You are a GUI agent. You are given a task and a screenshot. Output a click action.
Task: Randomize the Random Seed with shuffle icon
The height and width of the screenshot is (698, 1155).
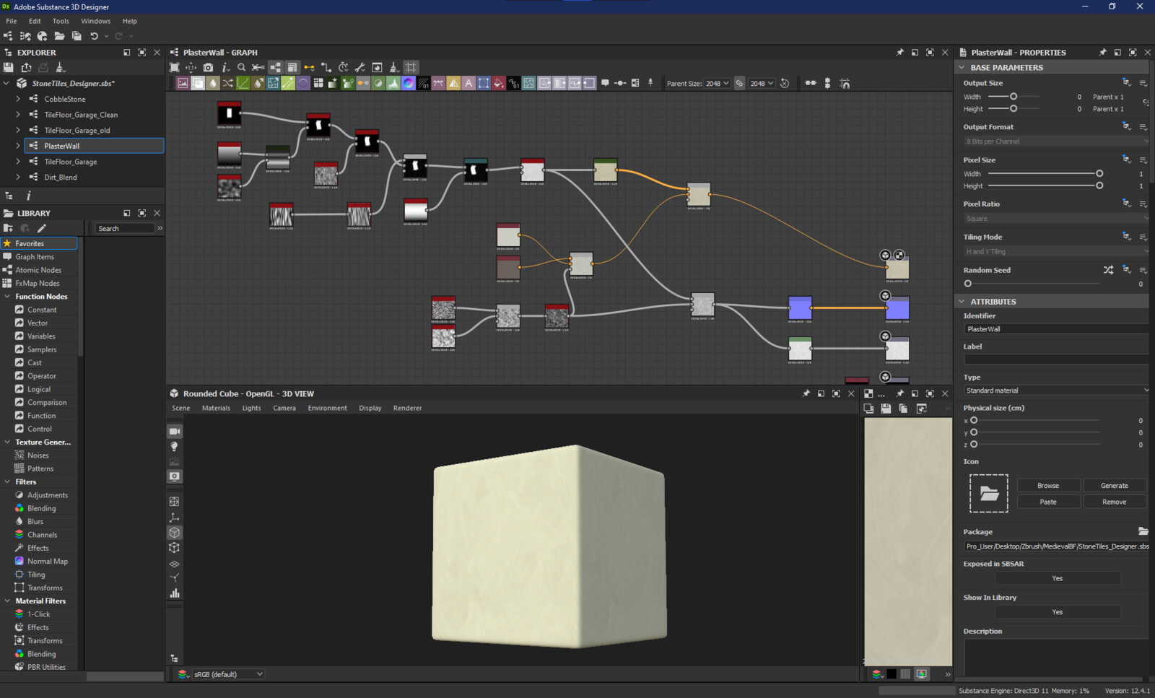coord(1108,270)
